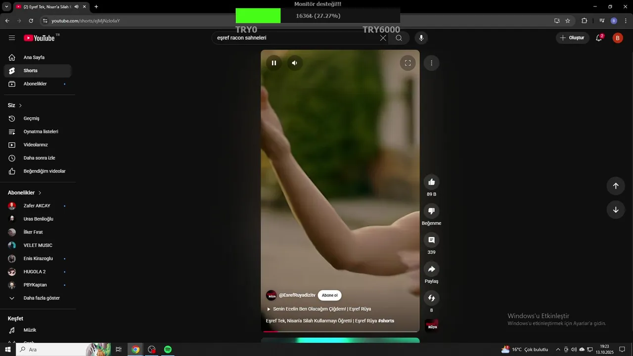The height and width of the screenshot is (356, 633).
Task: Open the weather widget 16°C Çok bulutlu
Action: tap(525, 350)
